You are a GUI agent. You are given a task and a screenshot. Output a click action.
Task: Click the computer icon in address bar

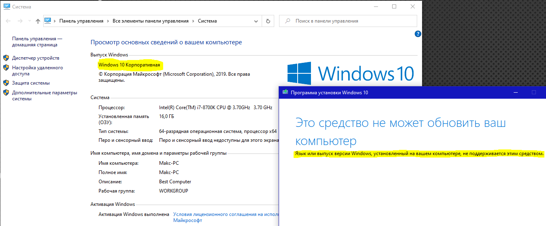[x=48, y=21]
